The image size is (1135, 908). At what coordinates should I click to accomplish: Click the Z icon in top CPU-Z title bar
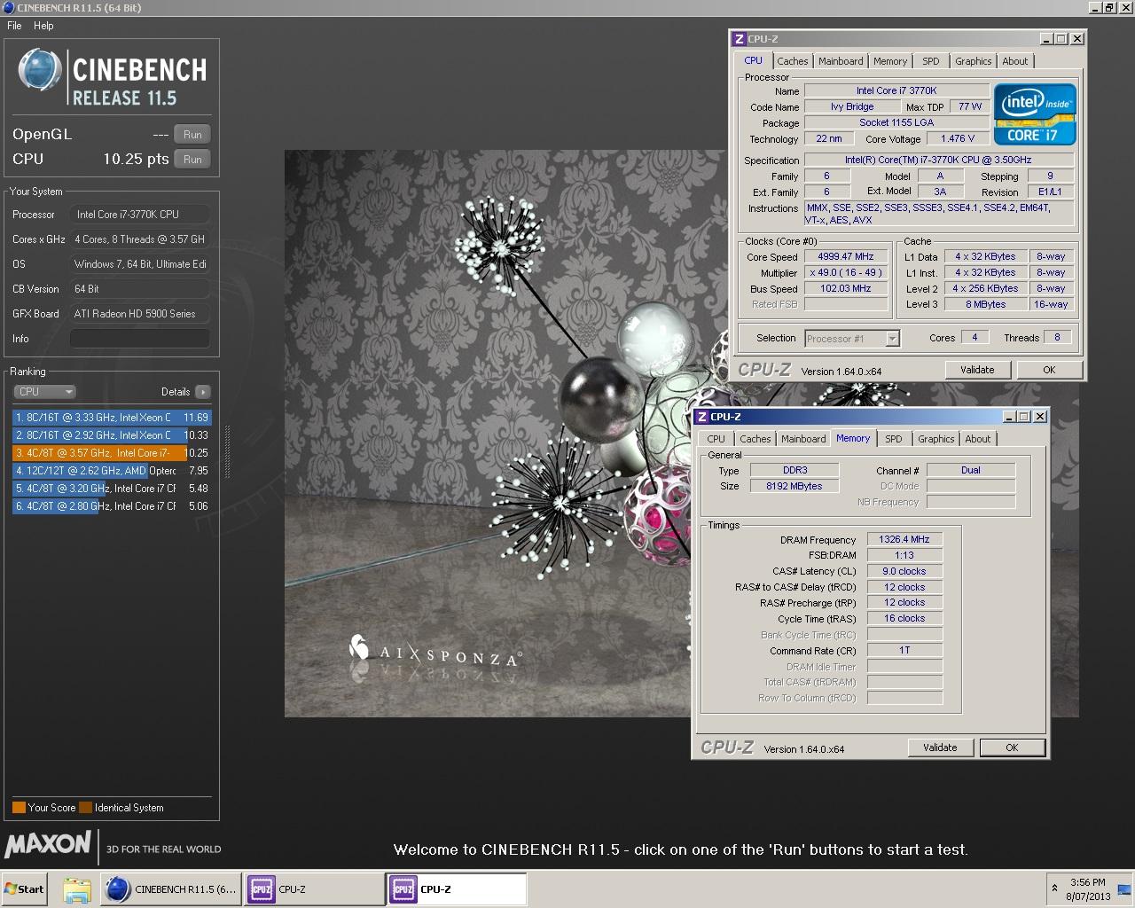coord(739,39)
